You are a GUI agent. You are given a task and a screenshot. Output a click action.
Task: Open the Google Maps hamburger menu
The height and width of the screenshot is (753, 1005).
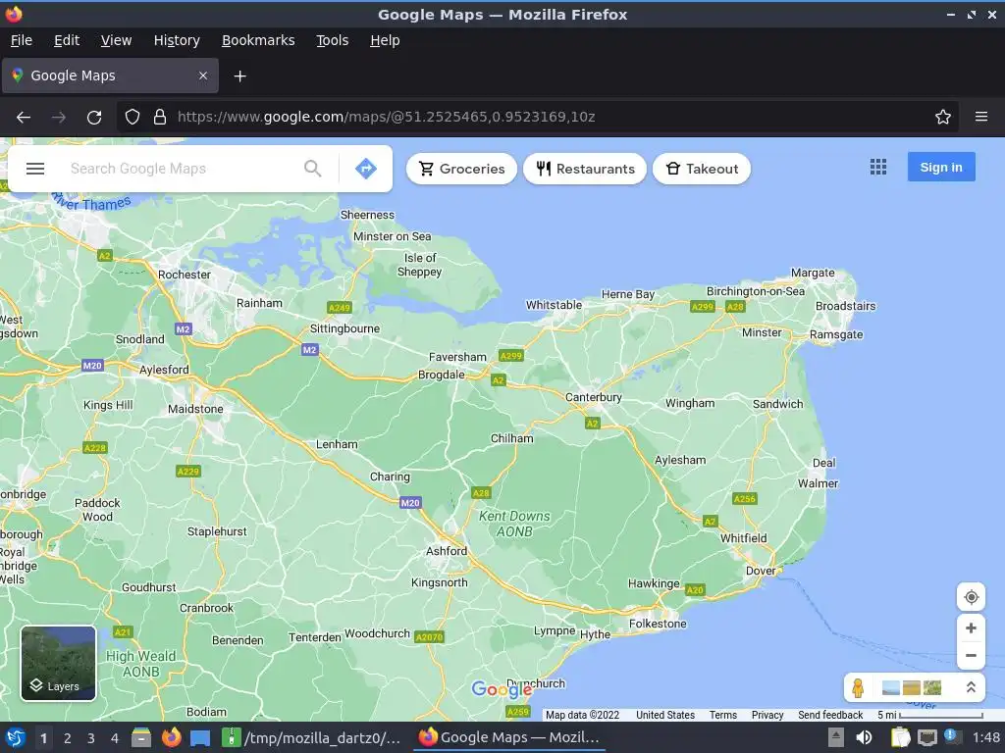pos(35,169)
